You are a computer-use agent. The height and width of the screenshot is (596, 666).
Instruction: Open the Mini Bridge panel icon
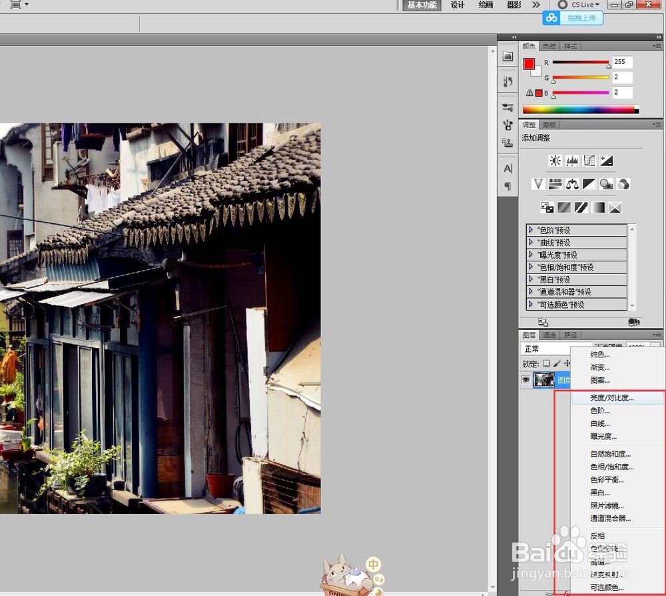(x=507, y=56)
